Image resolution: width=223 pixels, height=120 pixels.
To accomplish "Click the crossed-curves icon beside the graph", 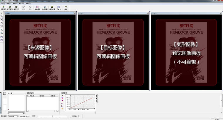I will point(62,103).
